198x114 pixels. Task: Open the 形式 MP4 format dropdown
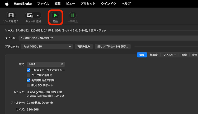pos(46,64)
